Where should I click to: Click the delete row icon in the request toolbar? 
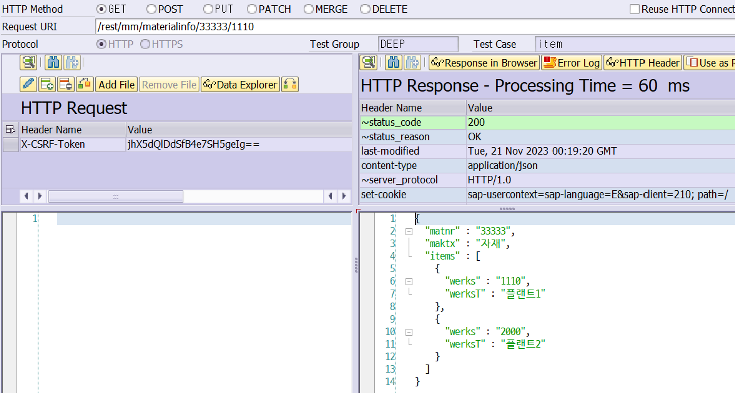click(x=65, y=84)
